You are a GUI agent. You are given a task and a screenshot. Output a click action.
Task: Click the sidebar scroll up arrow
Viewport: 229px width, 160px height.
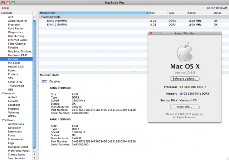point(34,154)
